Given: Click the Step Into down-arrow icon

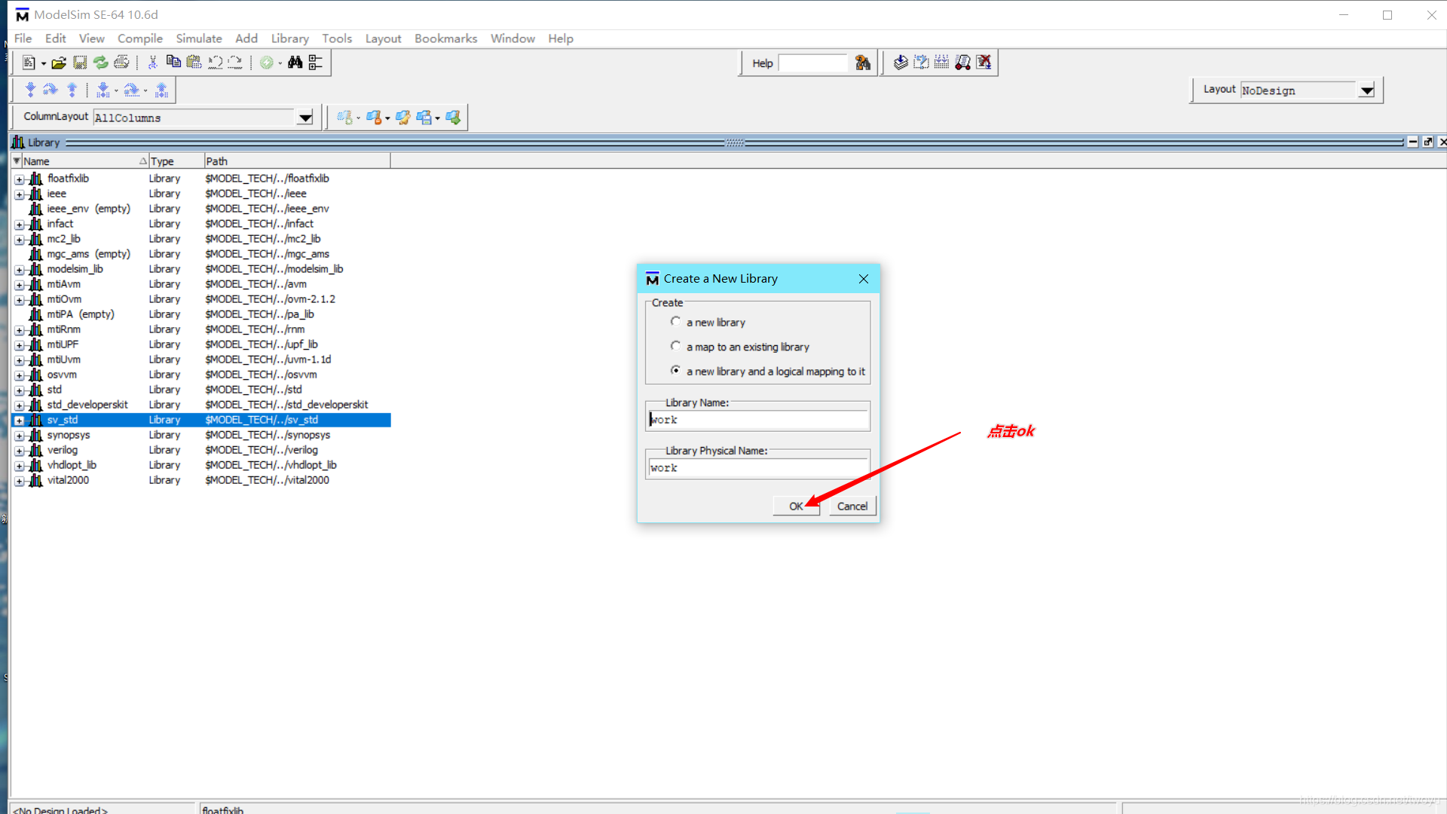Looking at the screenshot, I should point(30,90).
